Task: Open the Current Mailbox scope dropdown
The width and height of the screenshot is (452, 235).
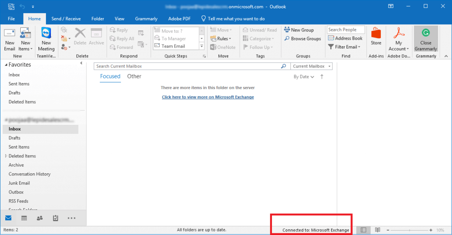Action: [x=312, y=66]
